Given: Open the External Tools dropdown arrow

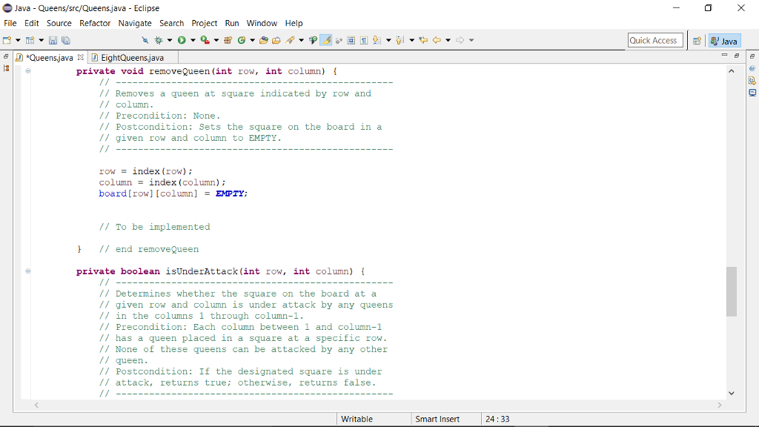Looking at the screenshot, I should (216, 40).
